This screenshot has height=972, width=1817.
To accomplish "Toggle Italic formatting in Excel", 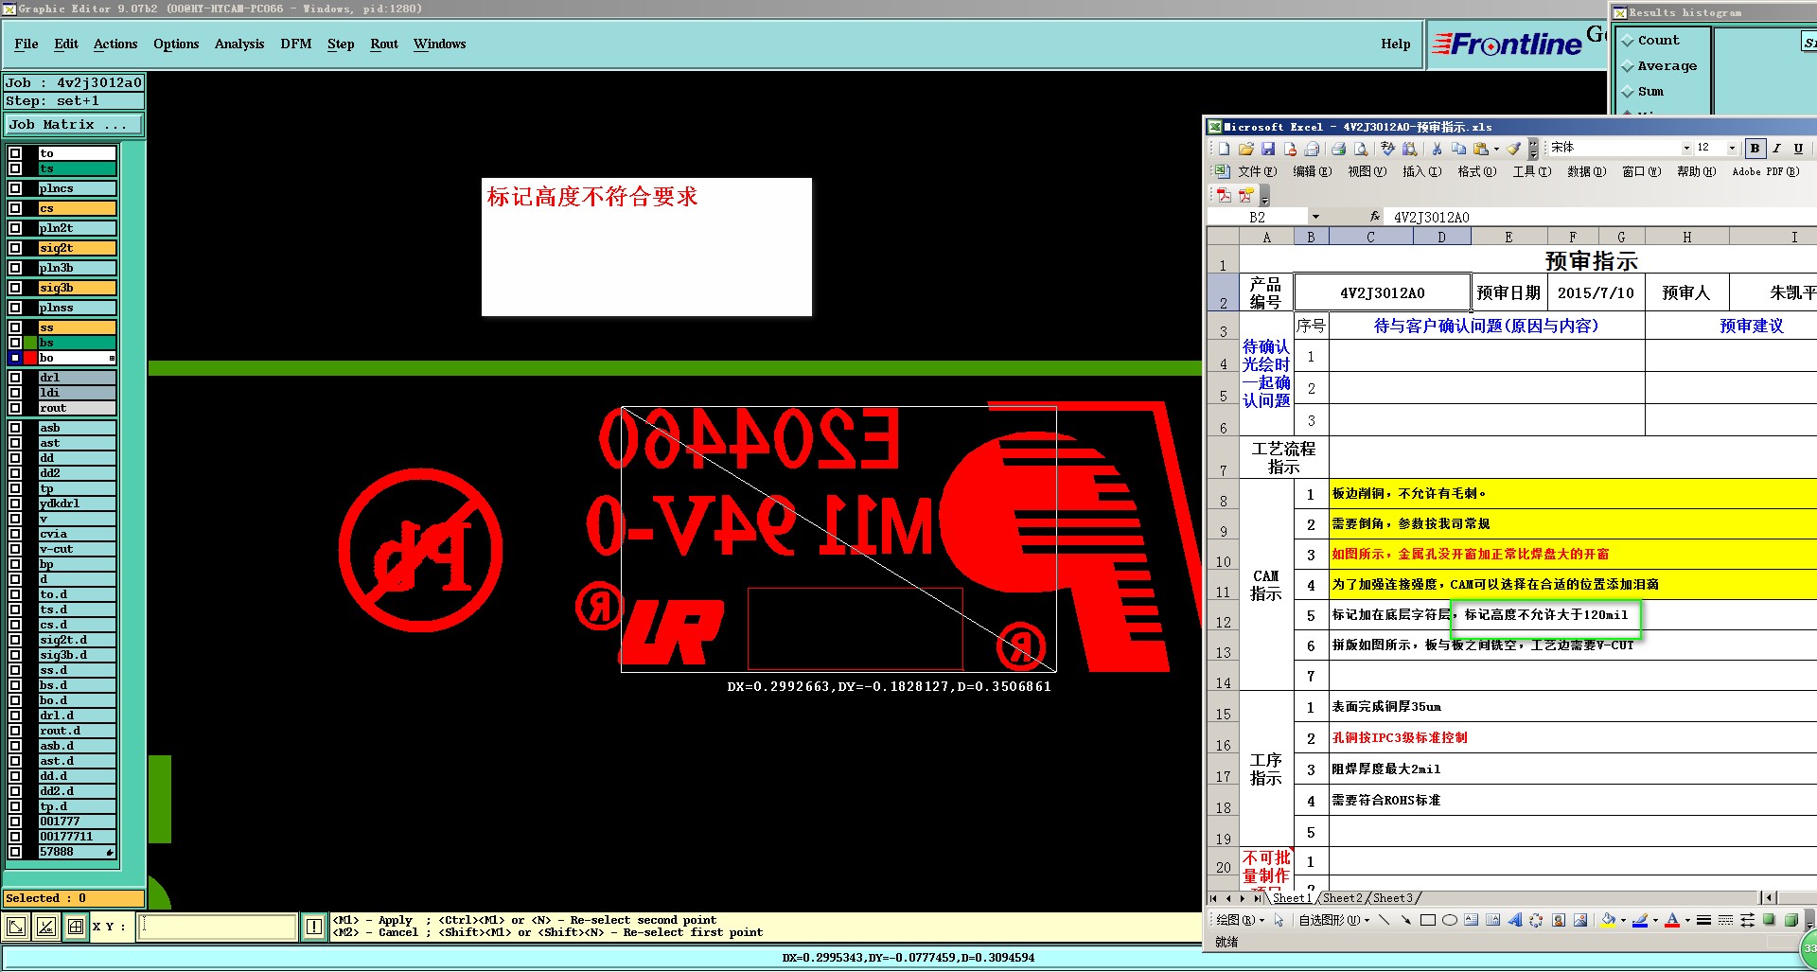I will pos(1776,149).
